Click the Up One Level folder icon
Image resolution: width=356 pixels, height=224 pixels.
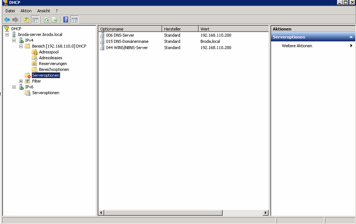click(27, 20)
